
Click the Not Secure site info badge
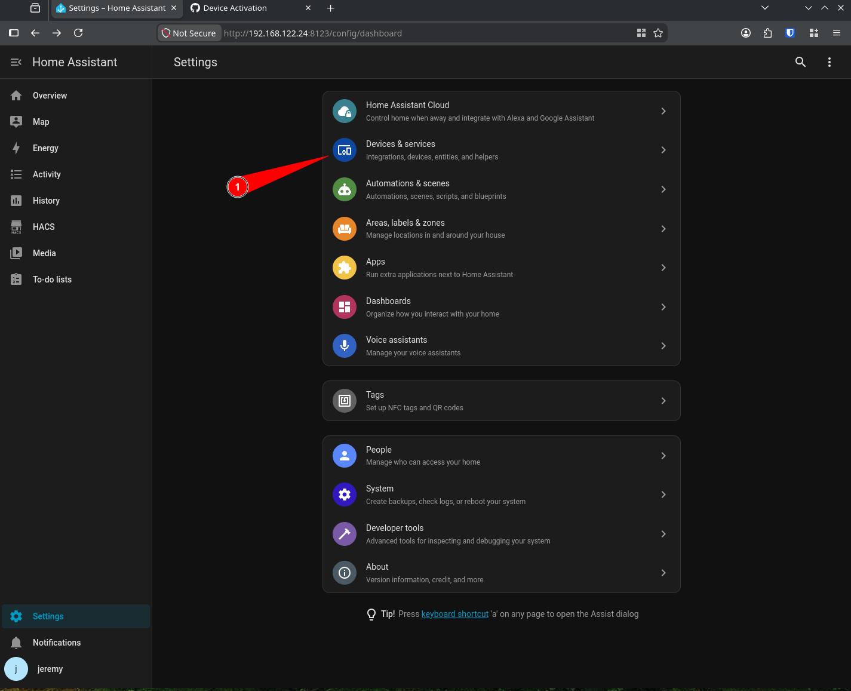click(189, 33)
